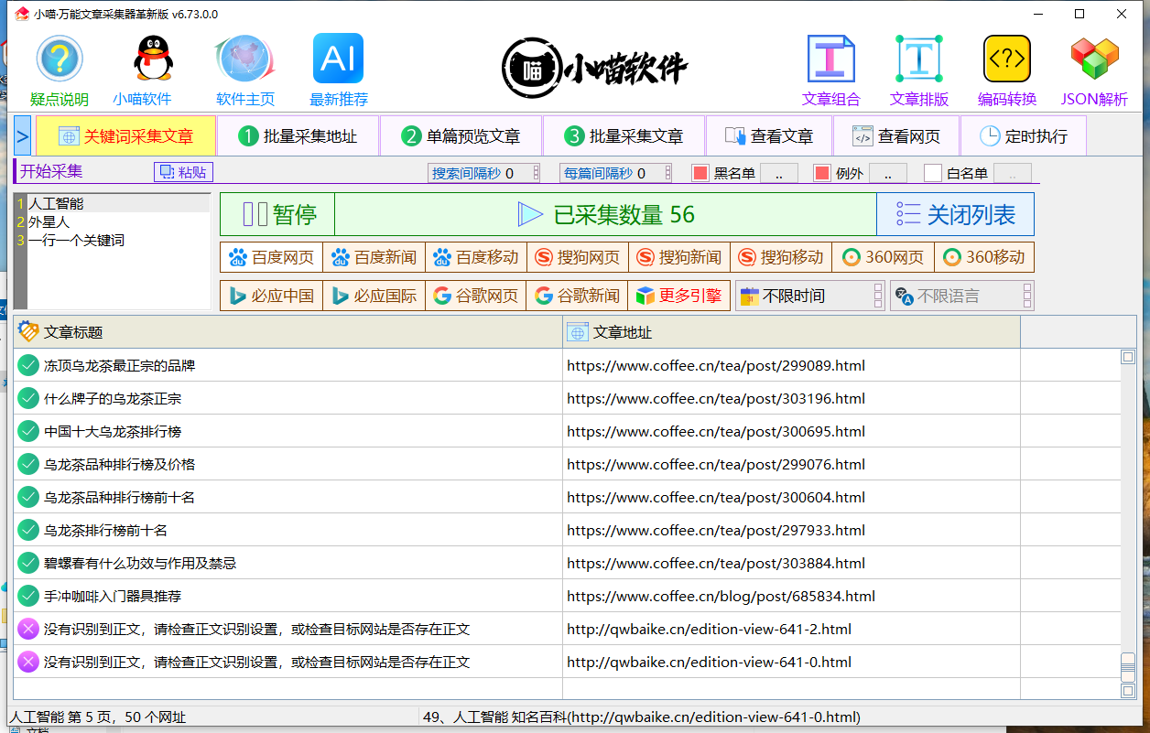This screenshot has width=1150, height=733.
Task: Open the 文章排版 tool icon
Action: click(918, 59)
